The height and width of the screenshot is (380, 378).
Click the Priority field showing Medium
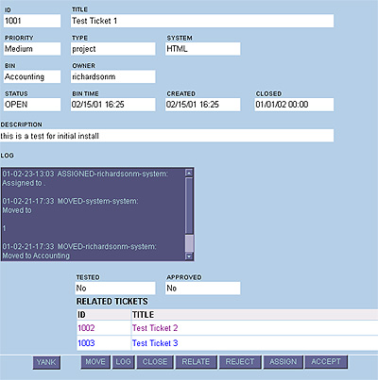32,49
